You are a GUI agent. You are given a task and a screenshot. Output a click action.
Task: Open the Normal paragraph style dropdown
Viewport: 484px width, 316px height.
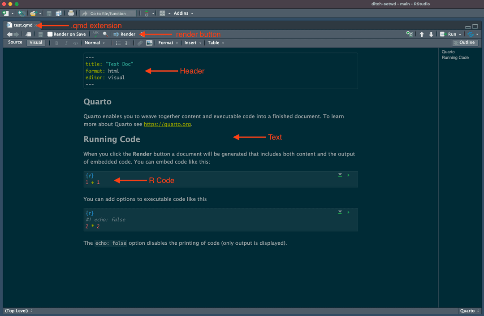pyautogui.click(x=95, y=43)
